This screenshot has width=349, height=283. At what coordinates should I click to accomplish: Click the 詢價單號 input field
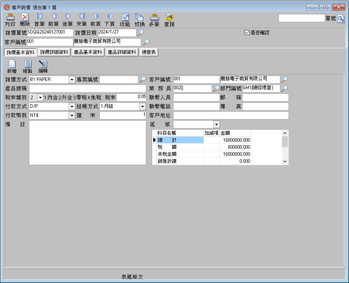50,33
